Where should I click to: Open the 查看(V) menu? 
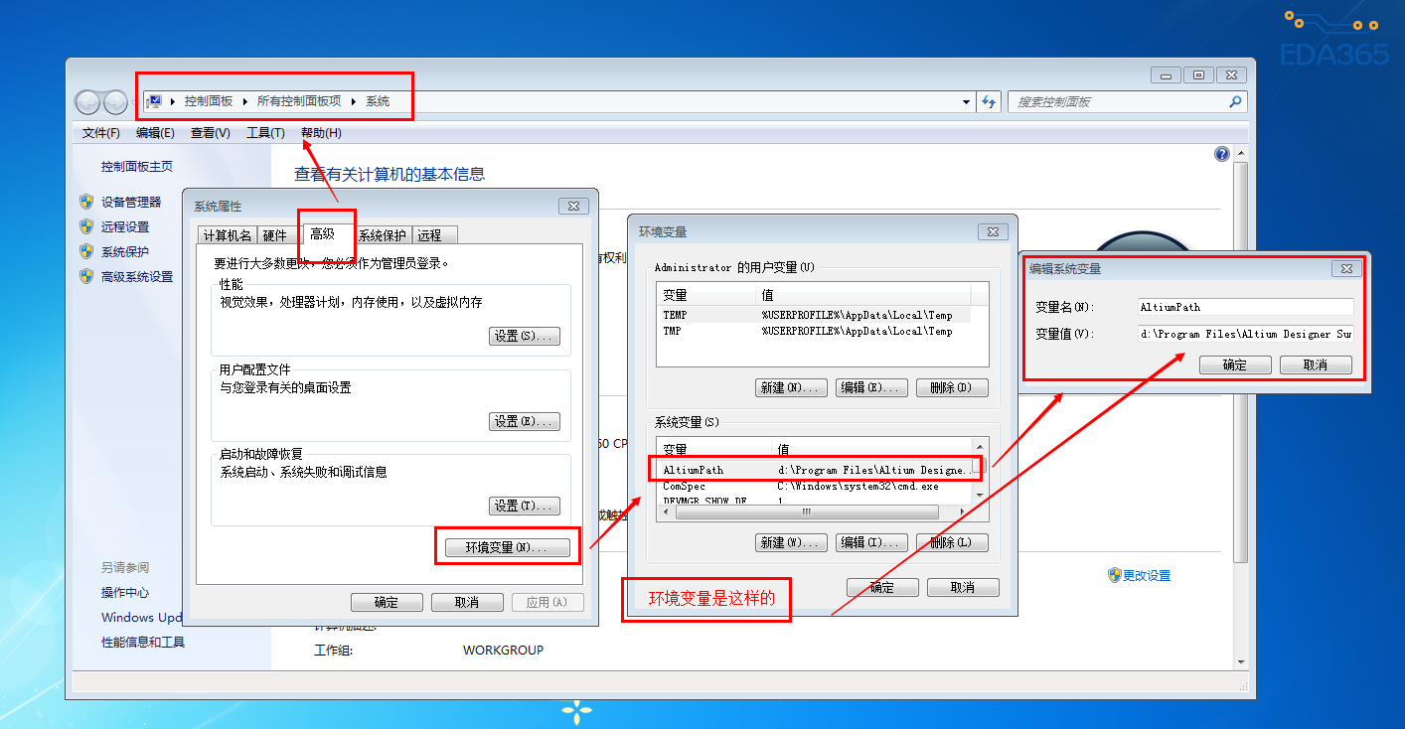point(211,133)
